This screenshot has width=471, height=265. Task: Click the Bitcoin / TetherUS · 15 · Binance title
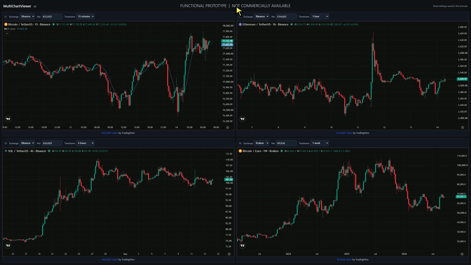29,24
